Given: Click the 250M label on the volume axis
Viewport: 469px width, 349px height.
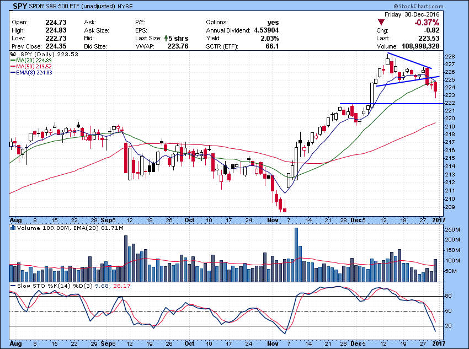Looking at the screenshot, I should point(453,230).
